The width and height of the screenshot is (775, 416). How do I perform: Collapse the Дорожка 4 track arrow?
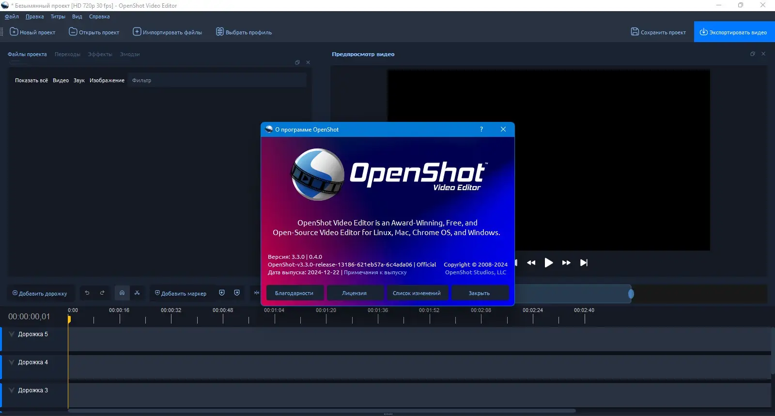pos(12,362)
